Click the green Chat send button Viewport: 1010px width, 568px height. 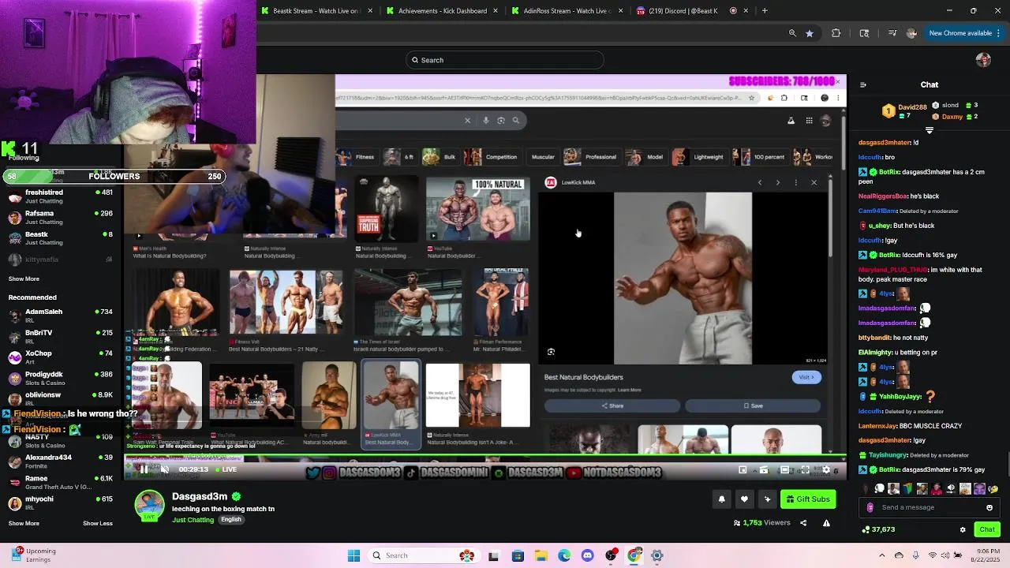point(987,529)
